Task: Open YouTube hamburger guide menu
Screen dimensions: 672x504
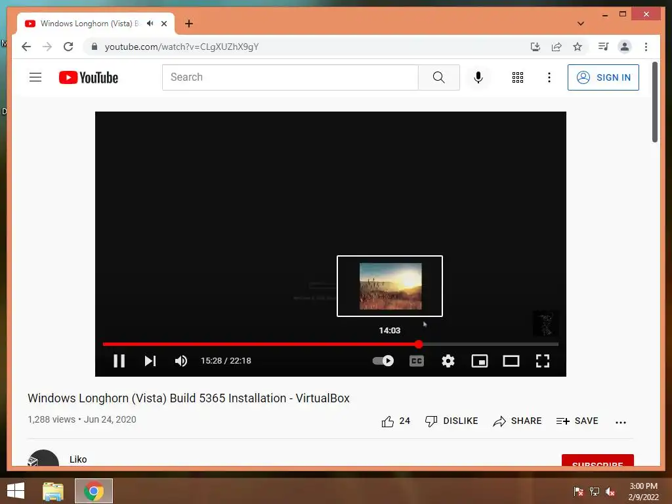Action: tap(35, 77)
